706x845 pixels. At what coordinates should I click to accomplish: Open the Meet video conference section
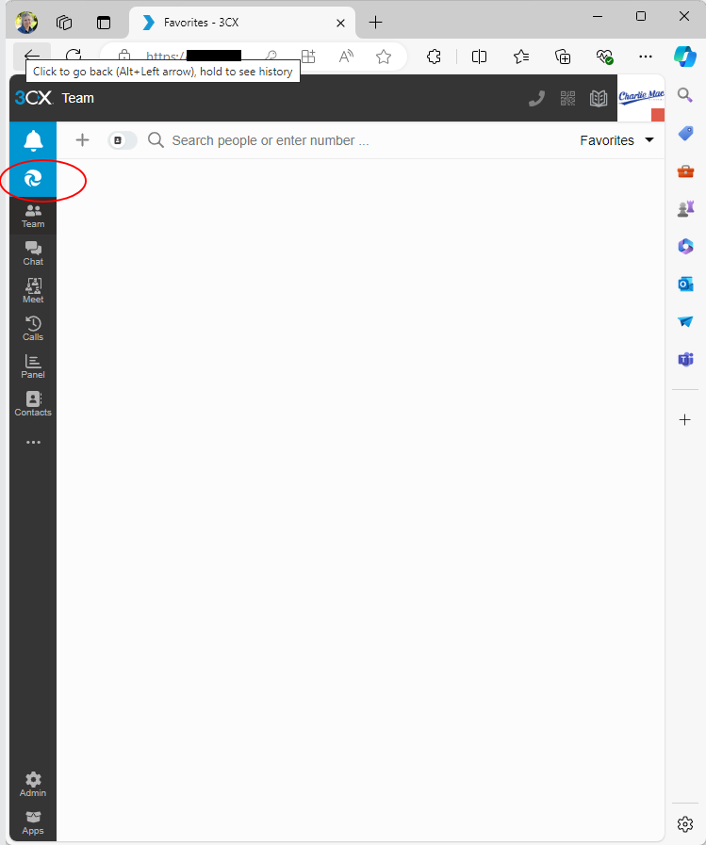point(33,290)
